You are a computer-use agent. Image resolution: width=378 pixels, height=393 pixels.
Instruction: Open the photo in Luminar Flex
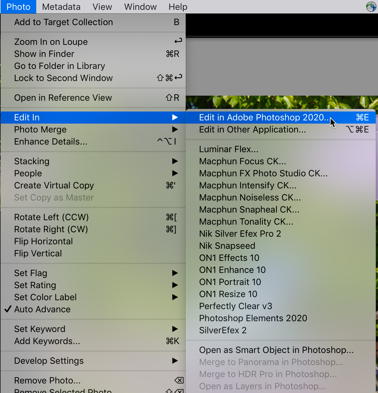(228, 149)
